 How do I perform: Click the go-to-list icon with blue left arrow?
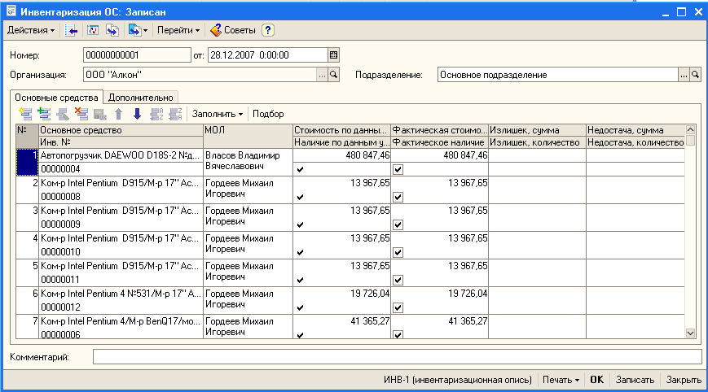72,30
